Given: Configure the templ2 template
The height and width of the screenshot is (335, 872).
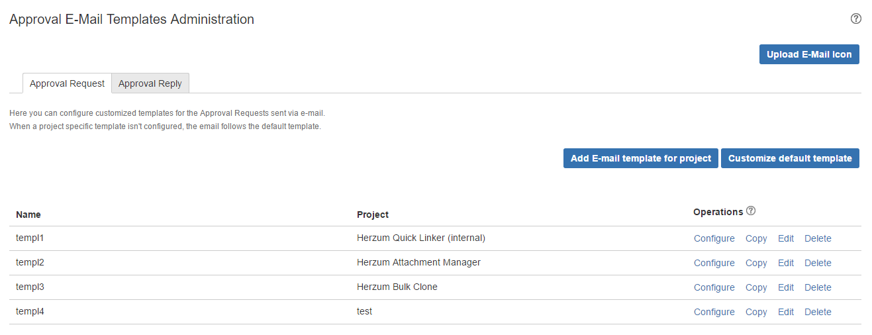Looking at the screenshot, I should click(714, 263).
